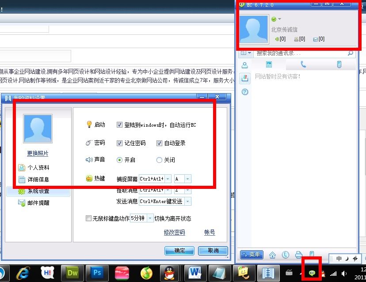The width and height of the screenshot is (366, 282).
Task: Click the 修改密码 link
Action: pos(174,233)
